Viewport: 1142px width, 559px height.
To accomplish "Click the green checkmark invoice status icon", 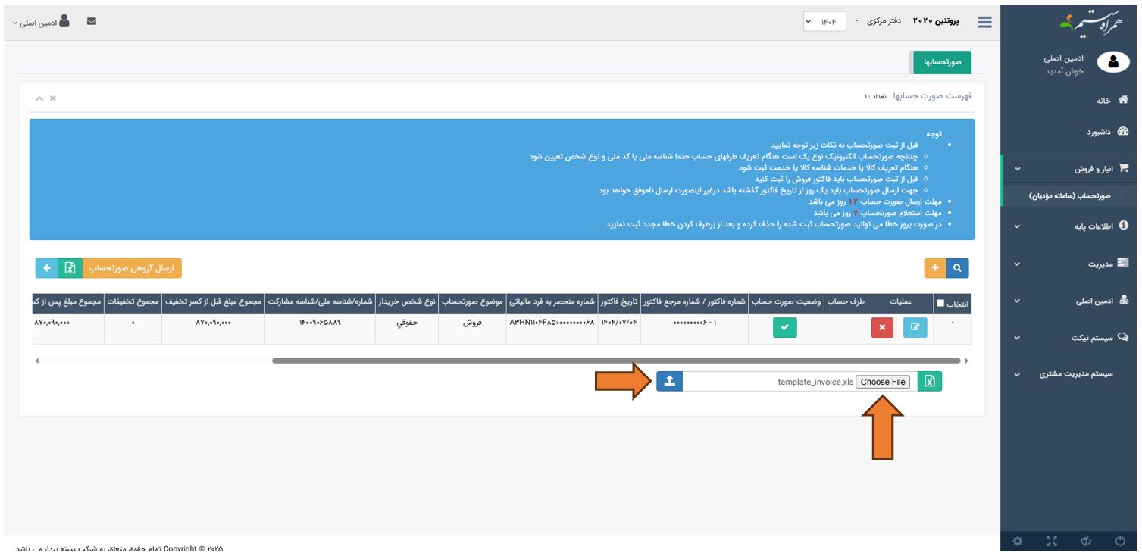I will (x=784, y=328).
